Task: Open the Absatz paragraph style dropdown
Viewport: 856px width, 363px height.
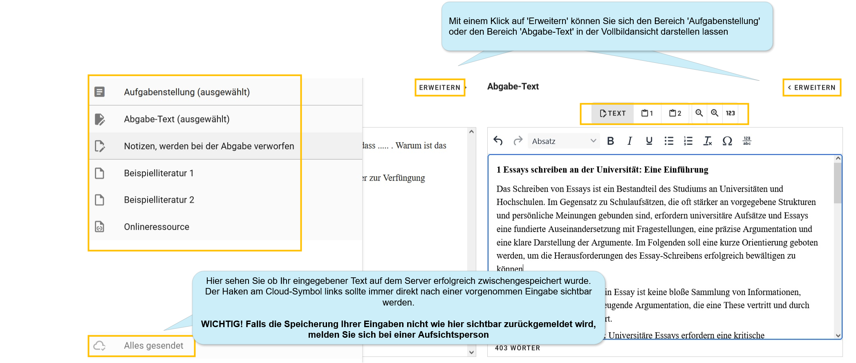Action: [564, 141]
